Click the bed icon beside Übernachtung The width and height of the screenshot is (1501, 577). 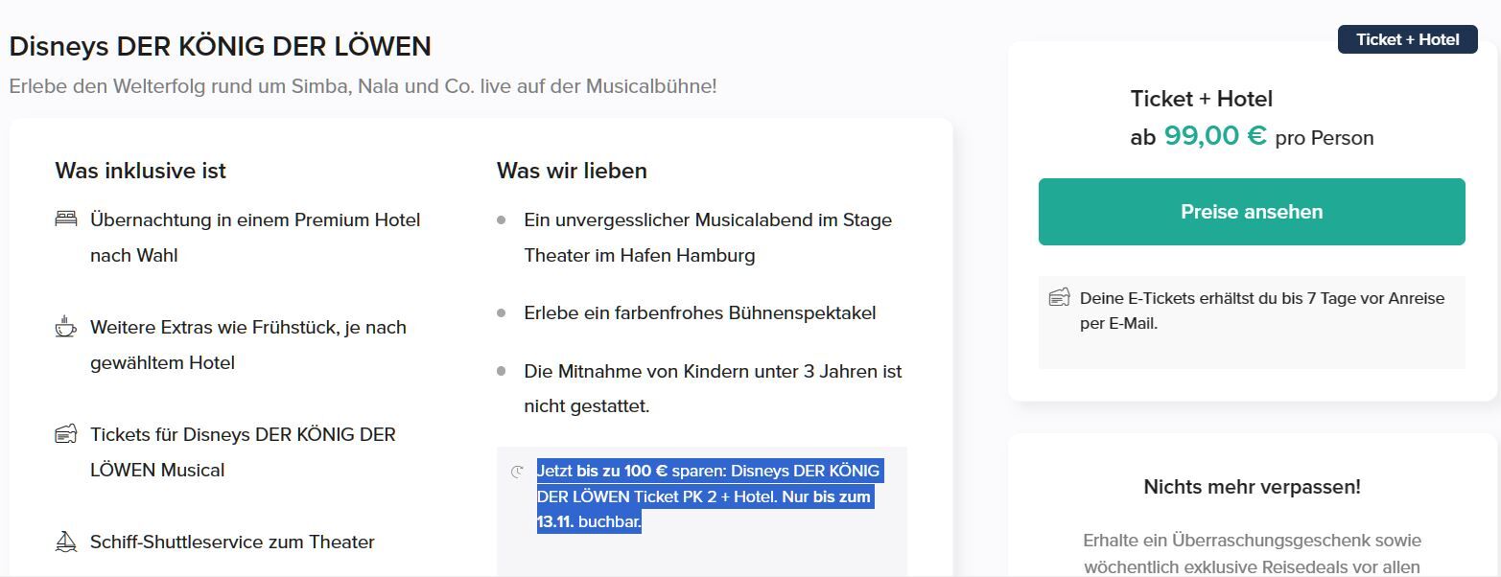coord(65,219)
